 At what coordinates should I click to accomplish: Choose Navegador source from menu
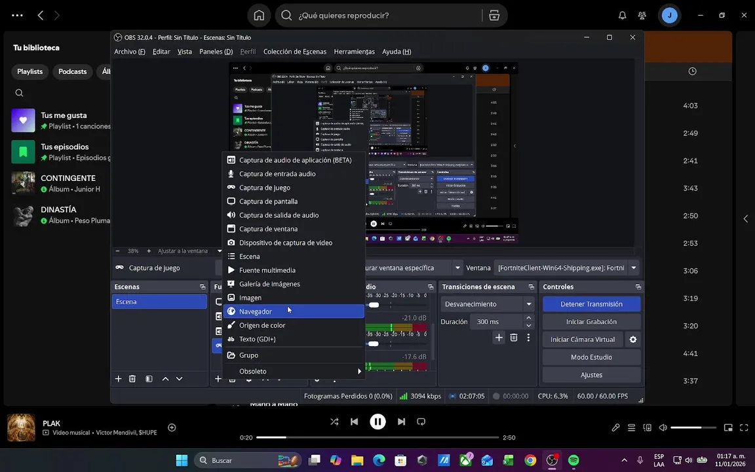294,311
